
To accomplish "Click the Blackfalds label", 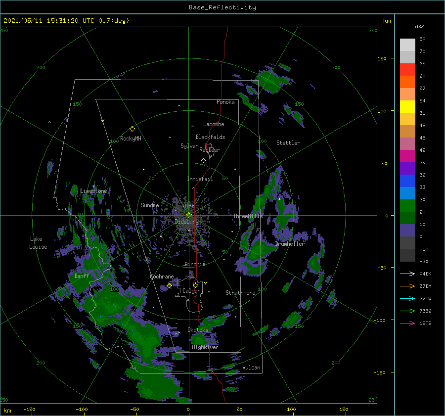I will [x=210, y=137].
